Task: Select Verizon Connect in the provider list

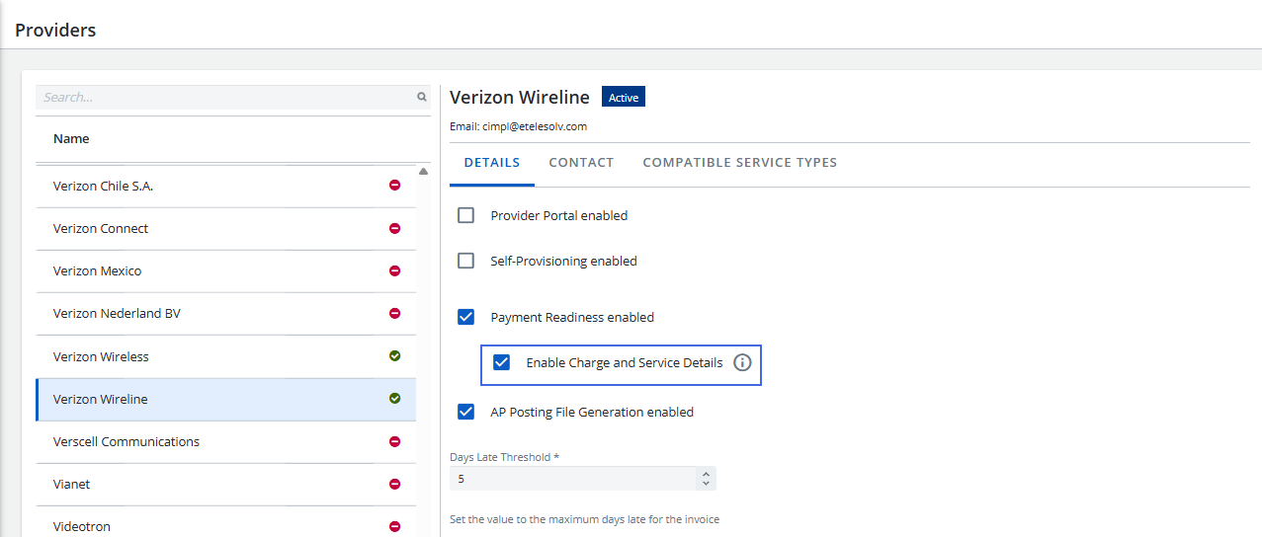Action: [101, 228]
